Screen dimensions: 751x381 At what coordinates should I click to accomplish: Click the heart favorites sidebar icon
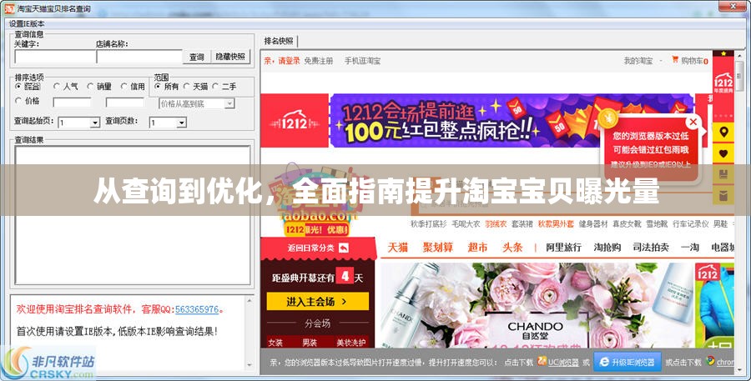click(x=723, y=153)
